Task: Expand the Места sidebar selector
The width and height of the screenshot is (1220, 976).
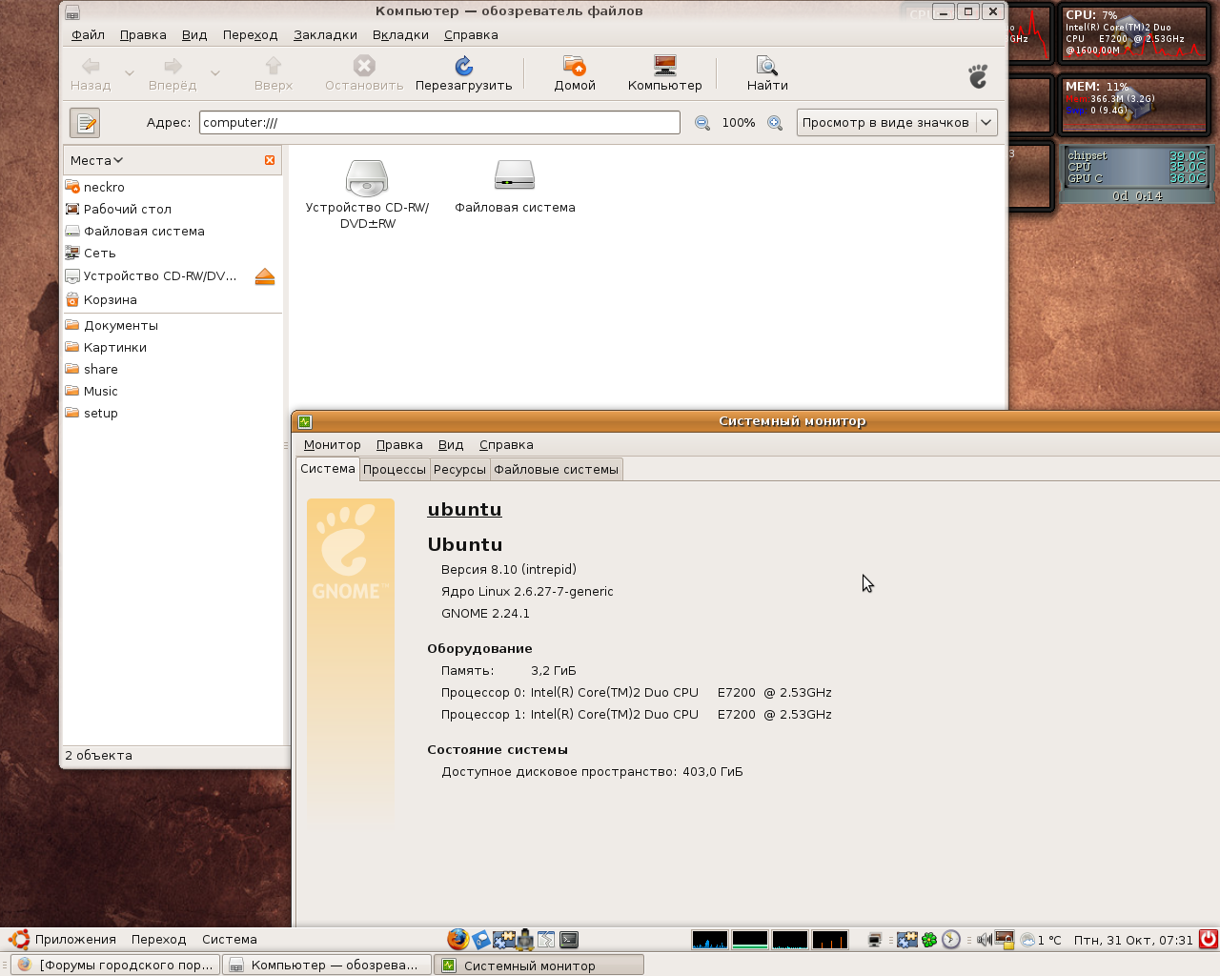Action: pos(97,160)
